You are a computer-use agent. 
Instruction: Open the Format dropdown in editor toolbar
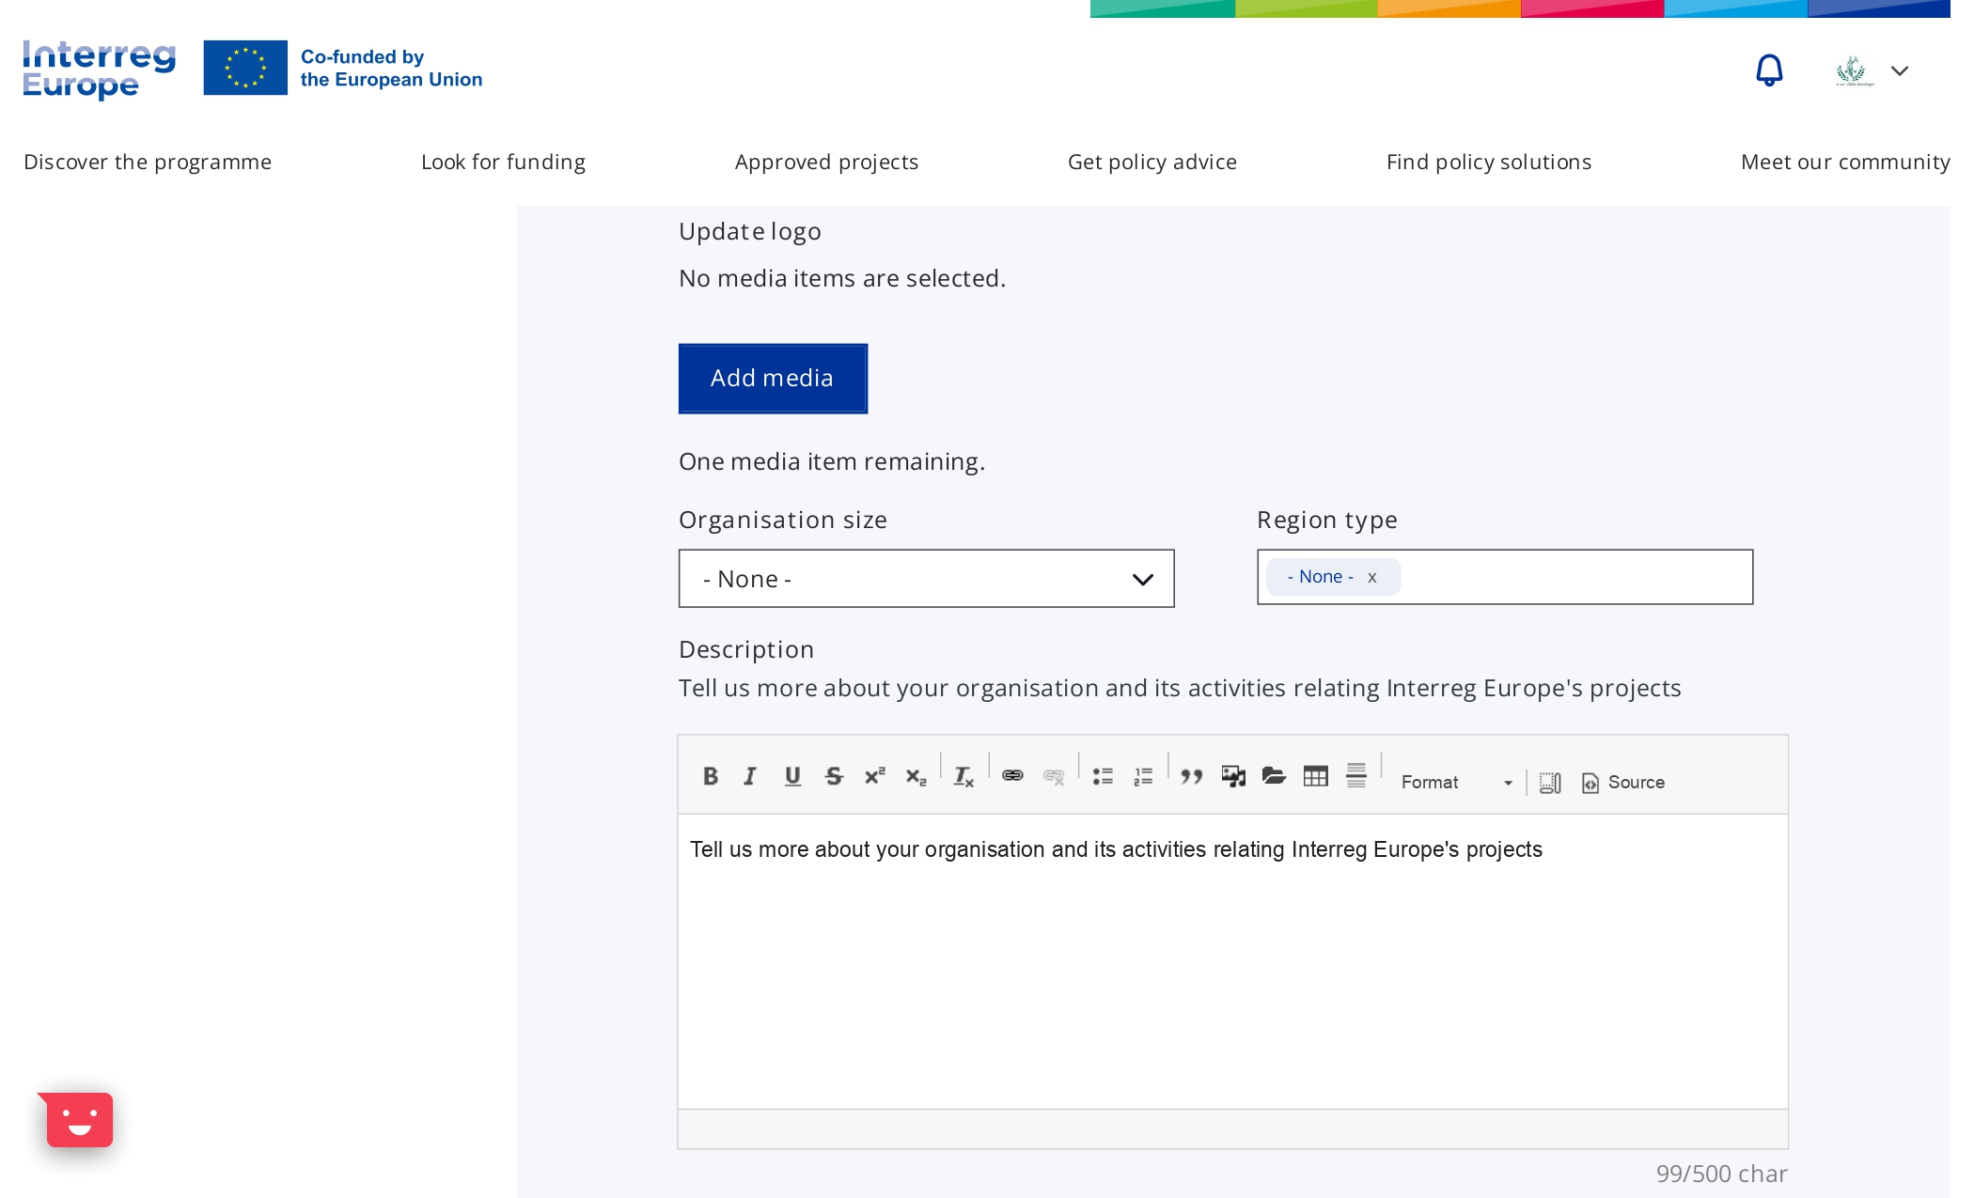click(1456, 783)
